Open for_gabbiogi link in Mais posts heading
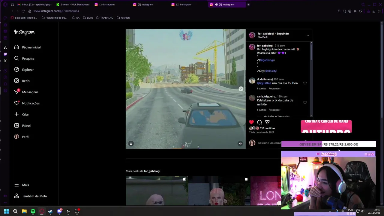The height and width of the screenshot is (216, 384). coord(152,171)
